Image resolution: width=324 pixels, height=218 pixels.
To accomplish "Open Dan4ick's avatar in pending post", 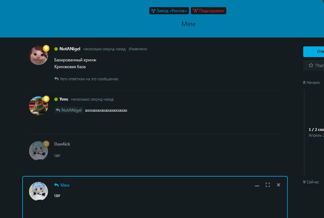I will click(38, 151).
